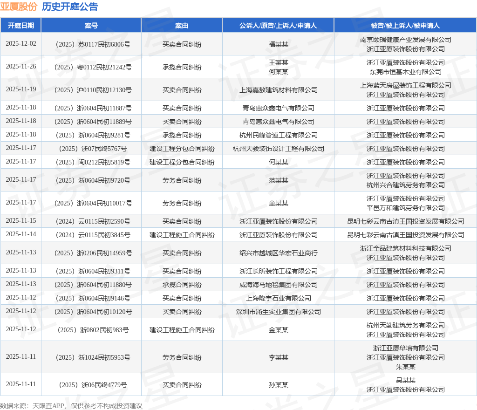Select case number (2025)浙0604民初11887号
Screen dimensions: 477x410
click(x=93, y=108)
